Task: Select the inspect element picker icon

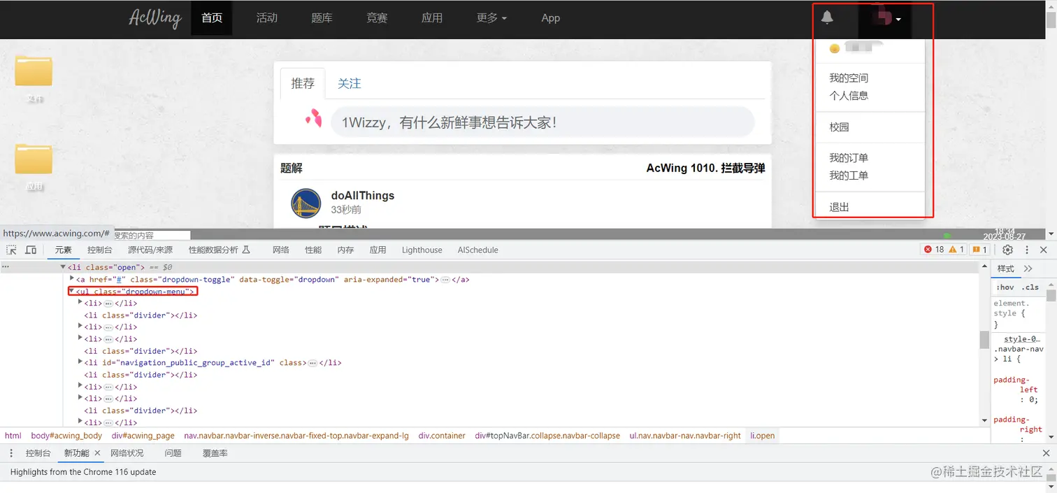Action: (x=12, y=250)
